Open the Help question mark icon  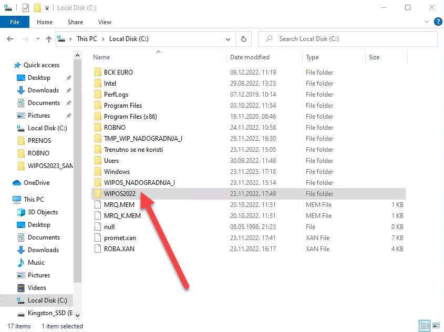click(438, 22)
